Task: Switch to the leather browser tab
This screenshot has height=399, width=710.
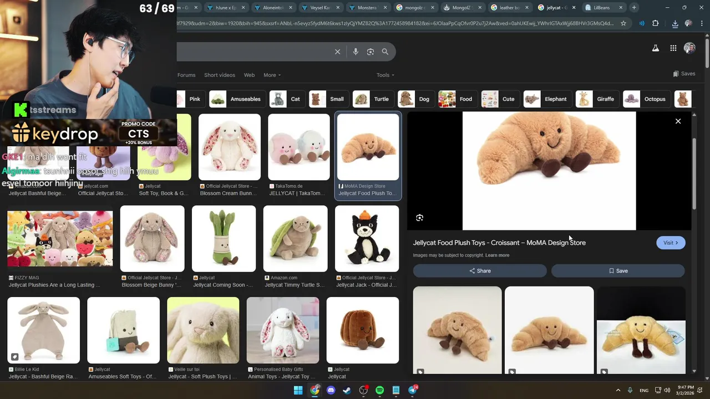Action: pos(510,8)
